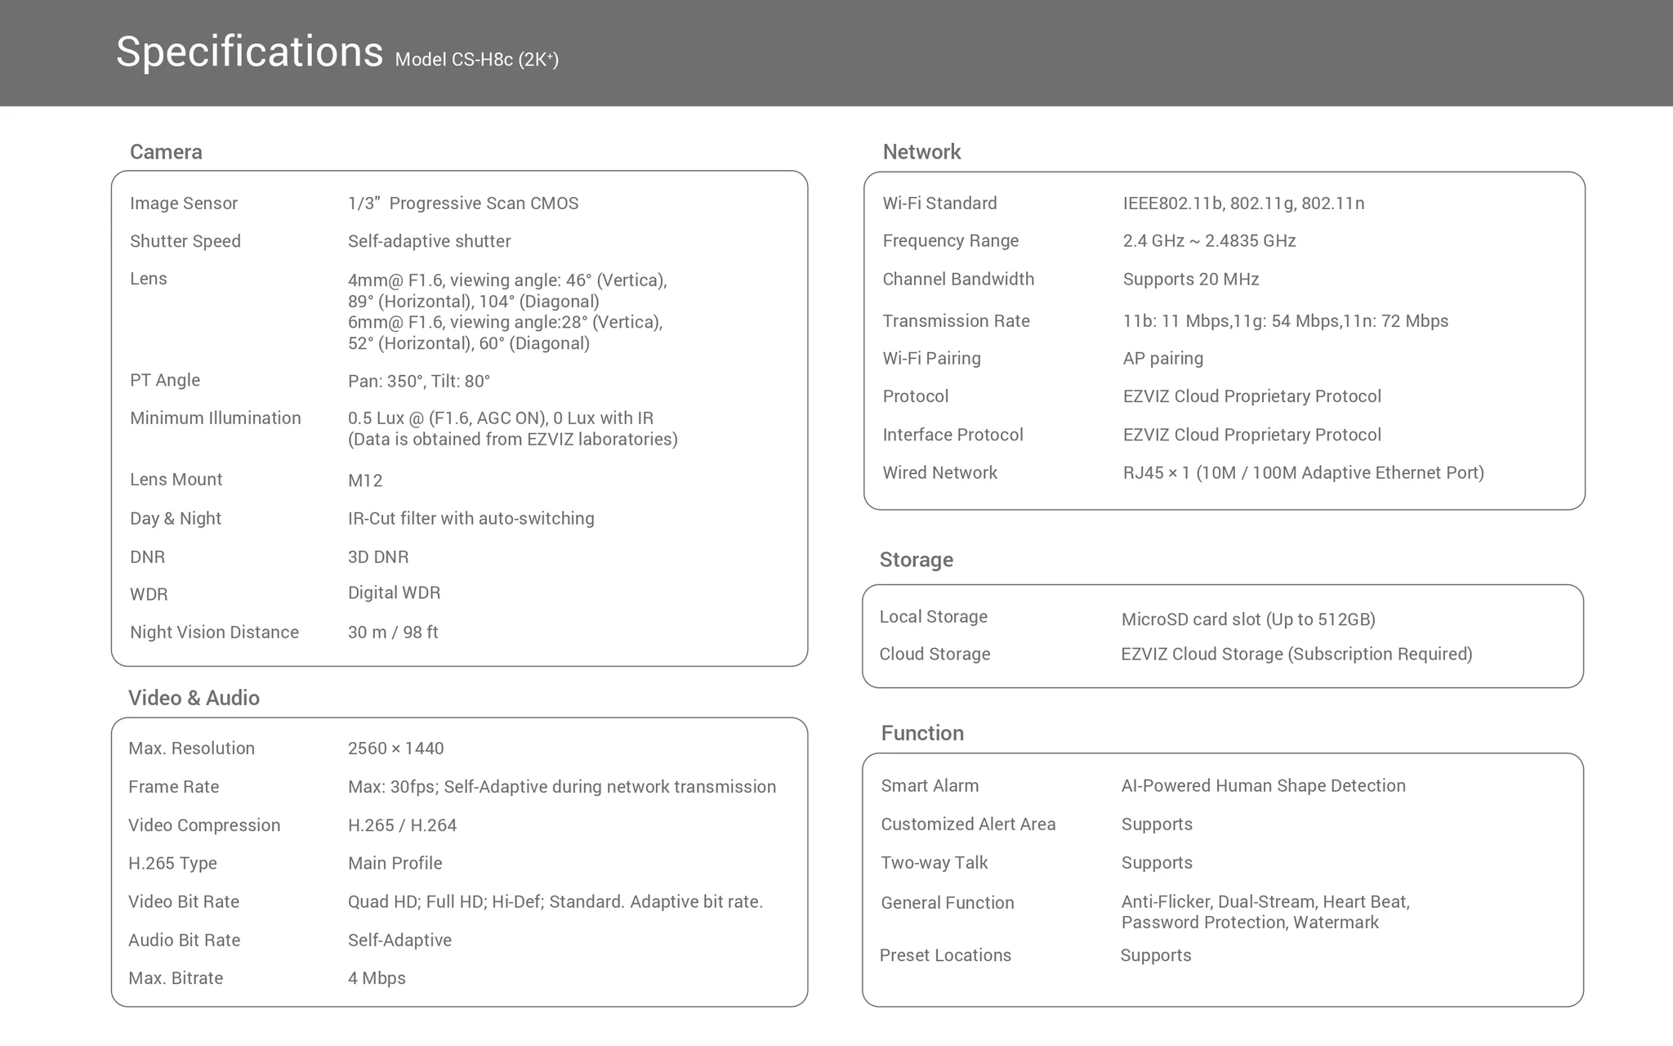The height and width of the screenshot is (1046, 1673).
Task: Click the Function section heading
Action: [922, 733]
